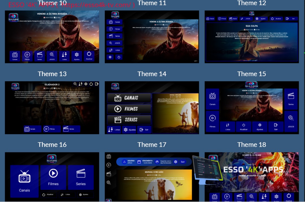This screenshot has height=202, width=305.
Task: Click the logout icon in Theme 13
Action: pos(97,84)
